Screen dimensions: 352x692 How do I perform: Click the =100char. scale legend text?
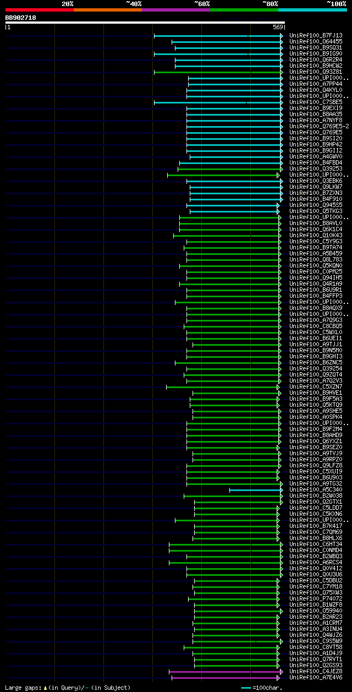point(267,688)
